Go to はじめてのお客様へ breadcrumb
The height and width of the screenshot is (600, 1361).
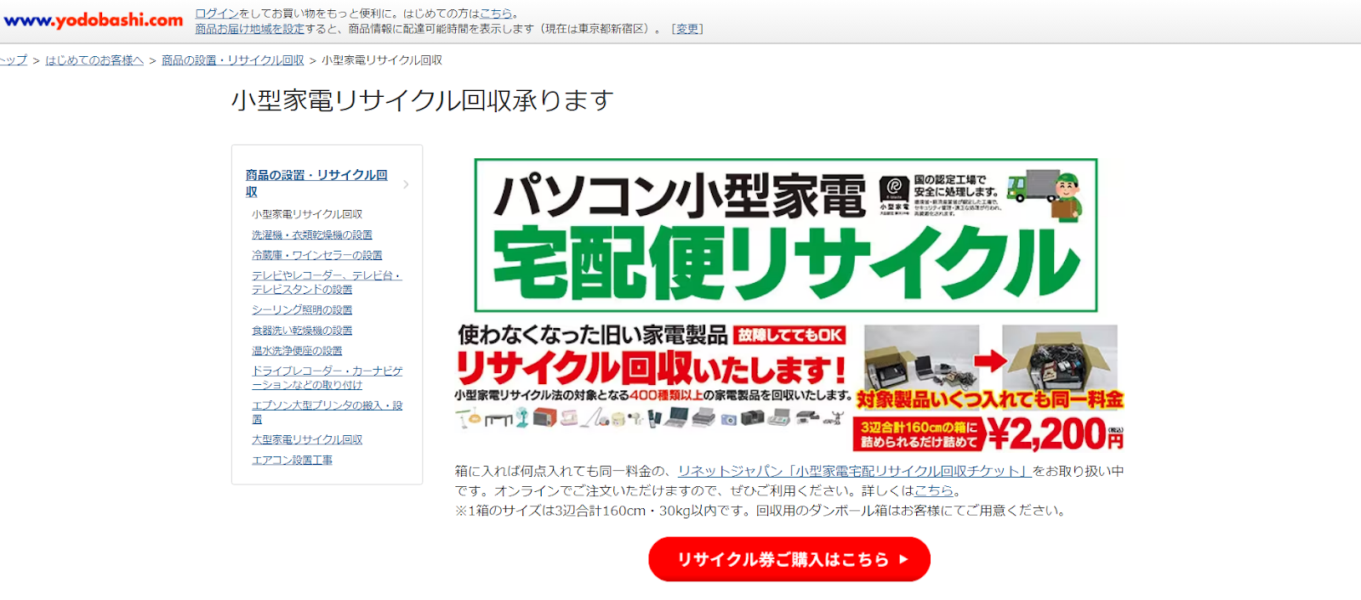coord(94,60)
